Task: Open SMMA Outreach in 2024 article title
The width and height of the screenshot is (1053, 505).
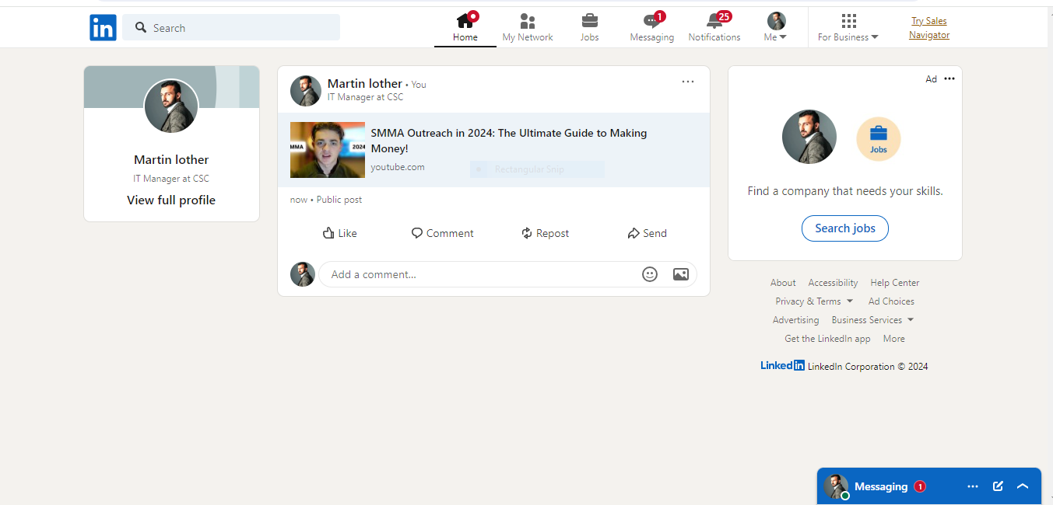Action: 509,141
